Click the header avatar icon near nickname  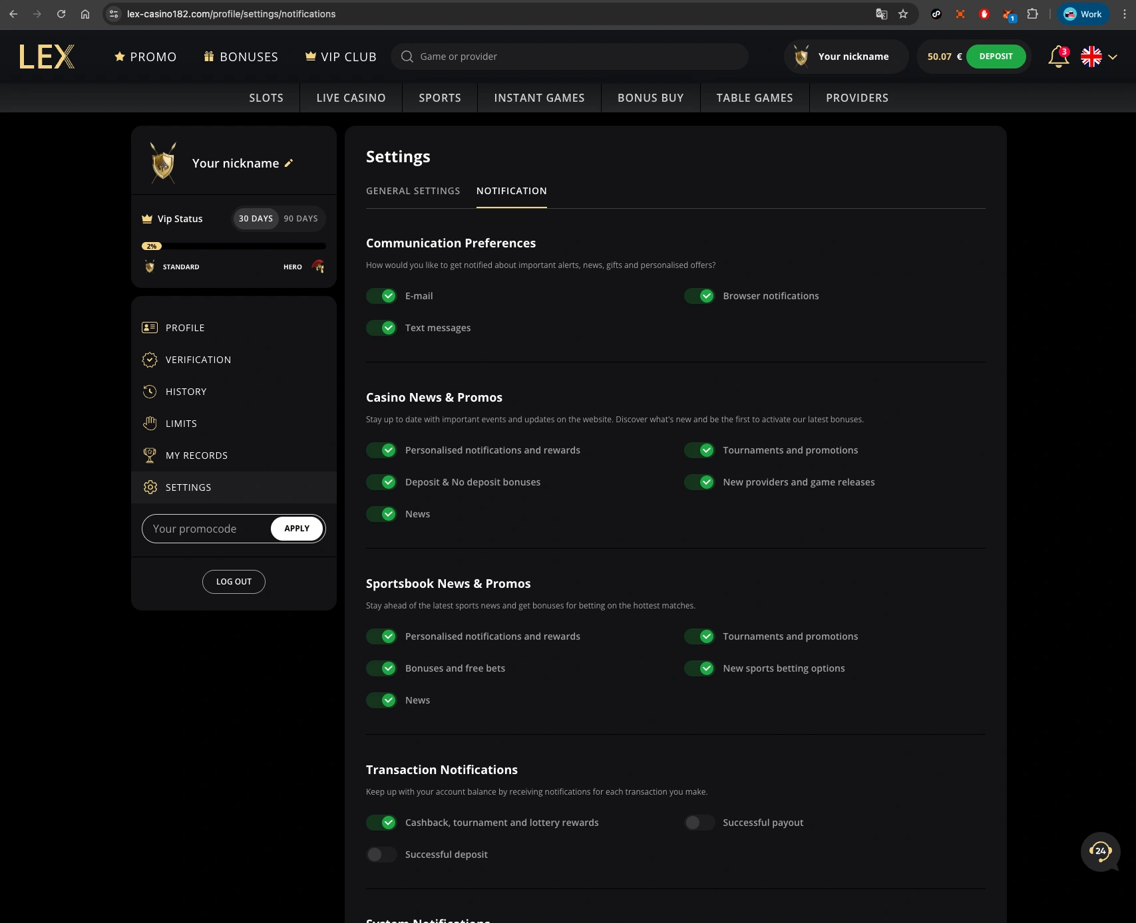pyautogui.click(x=801, y=57)
